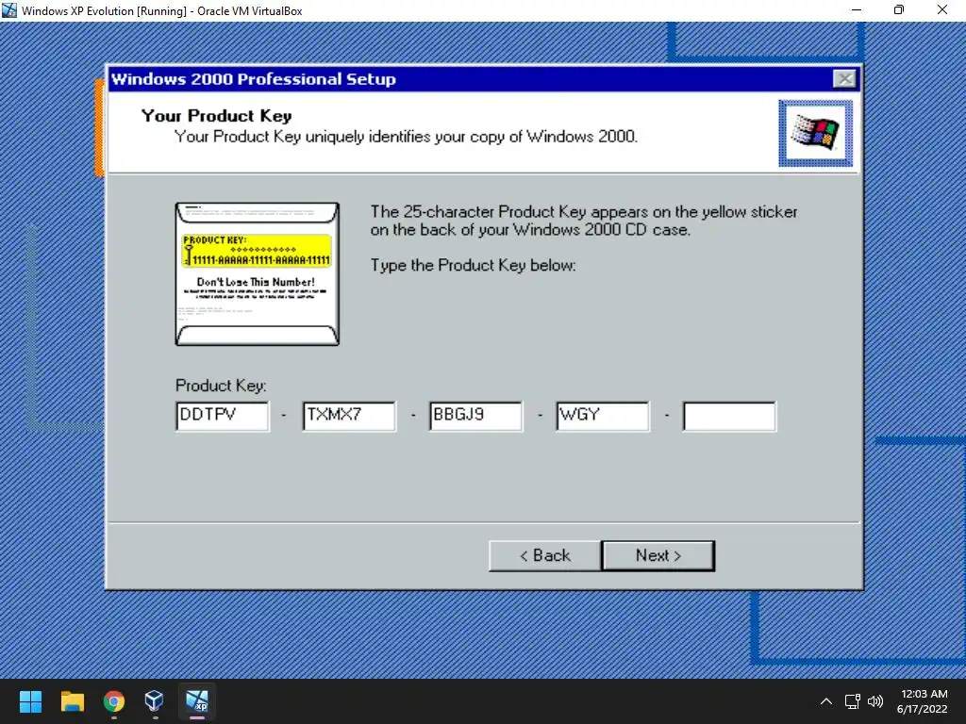
Task: Click the product key sticker illustration
Action: [257, 274]
